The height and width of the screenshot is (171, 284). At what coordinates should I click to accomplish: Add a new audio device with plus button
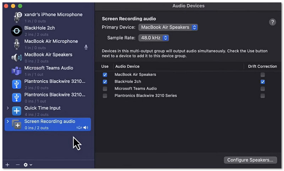click(x=7, y=165)
